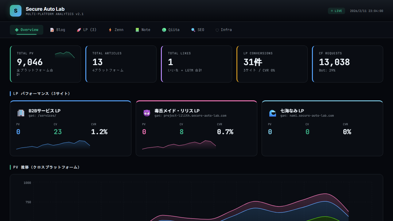Click the lightning bolt Zenn icon
393x221 pixels.
pos(110,30)
